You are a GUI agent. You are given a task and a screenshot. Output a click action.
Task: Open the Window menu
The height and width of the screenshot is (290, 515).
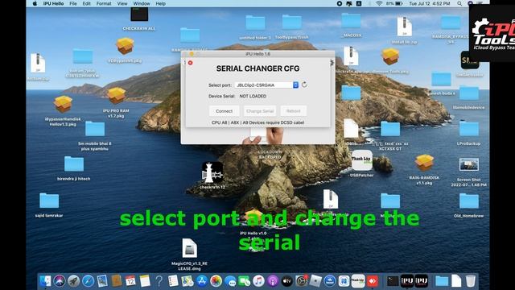(x=142, y=3)
